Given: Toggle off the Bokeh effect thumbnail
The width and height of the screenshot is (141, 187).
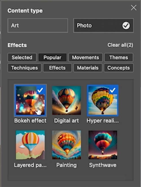Looking at the screenshot, I should point(30,100).
